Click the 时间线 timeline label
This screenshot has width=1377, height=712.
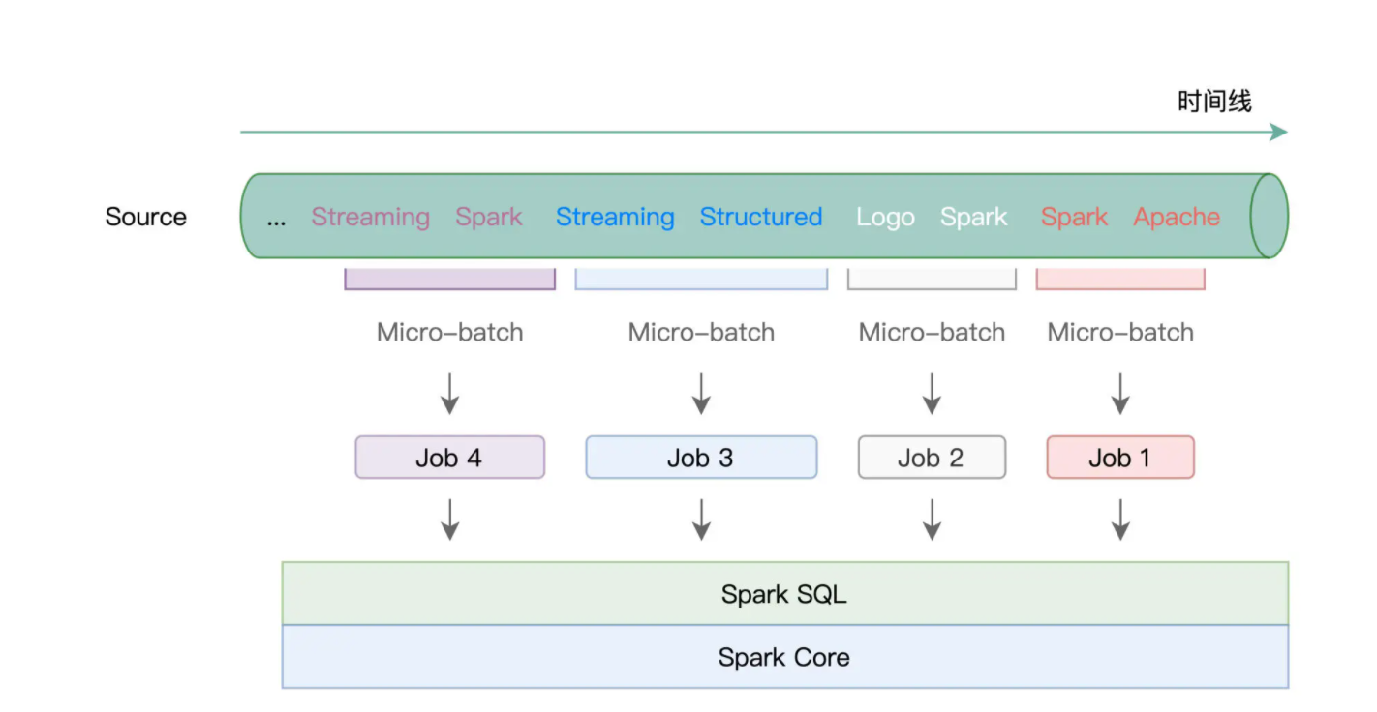click(x=1214, y=101)
